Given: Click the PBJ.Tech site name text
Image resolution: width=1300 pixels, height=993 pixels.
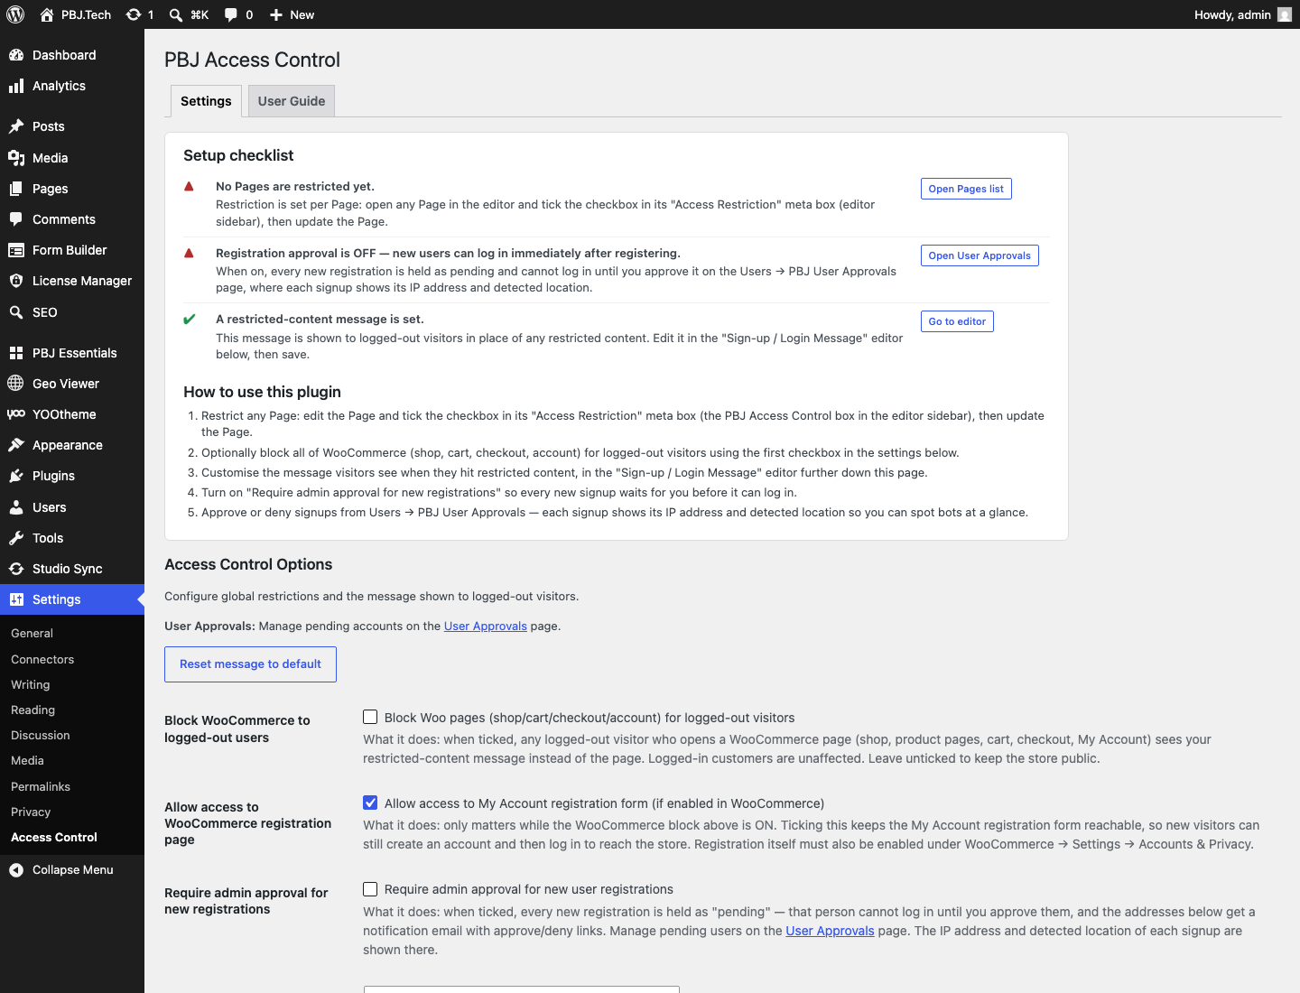Looking at the screenshot, I should click(x=87, y=14).
